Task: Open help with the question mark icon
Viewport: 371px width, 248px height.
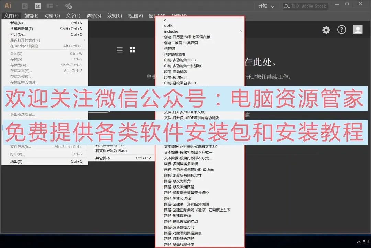Action: (341, 30)
